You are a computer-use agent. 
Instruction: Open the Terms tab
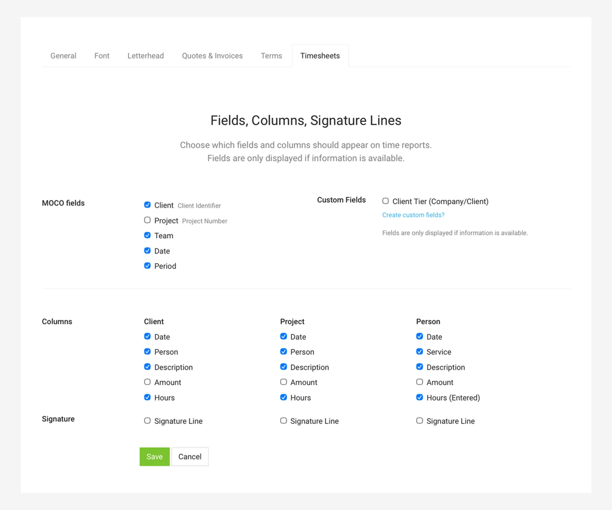(x=271, y=56)
